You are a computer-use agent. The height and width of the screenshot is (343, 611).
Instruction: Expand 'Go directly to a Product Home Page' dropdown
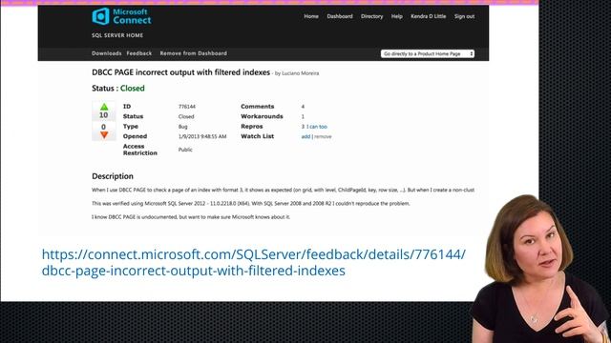click(428, 53)
